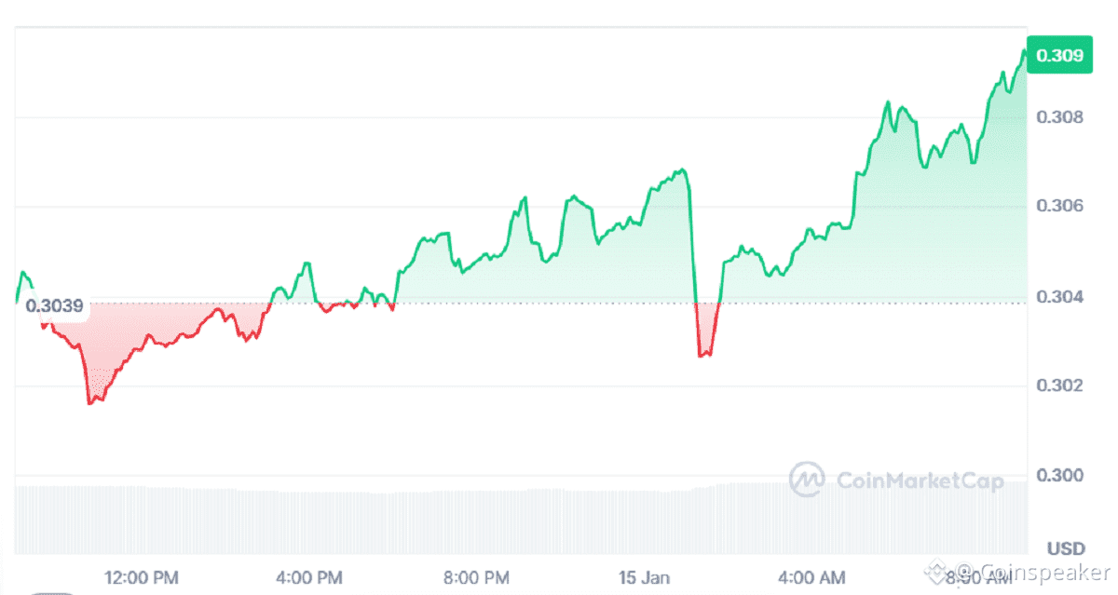Viewport: 1118px width, 595px height.
Task: Click the CoinMarketCap logo icon
Action: coord(807,480)
